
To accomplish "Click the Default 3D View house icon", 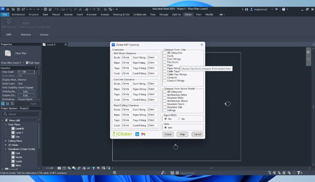I will coord(87,9).
